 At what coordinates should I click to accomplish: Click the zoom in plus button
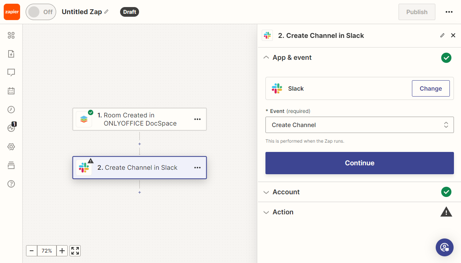(x=62, y=251)
